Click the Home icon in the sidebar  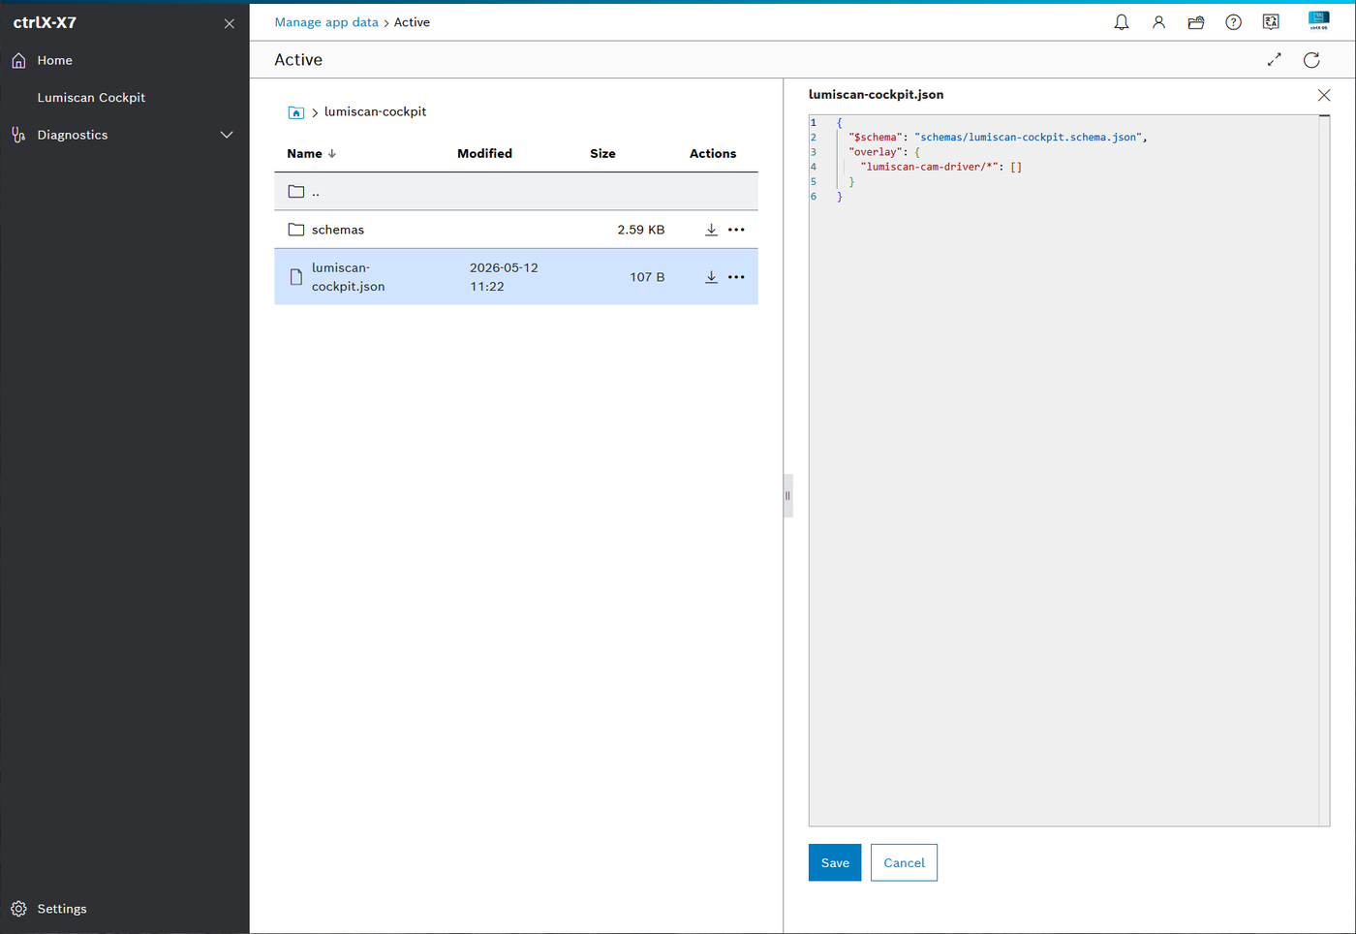coord(18,61)
